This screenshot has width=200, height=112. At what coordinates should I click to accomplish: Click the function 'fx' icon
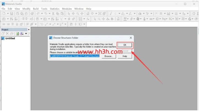point(88,19)
